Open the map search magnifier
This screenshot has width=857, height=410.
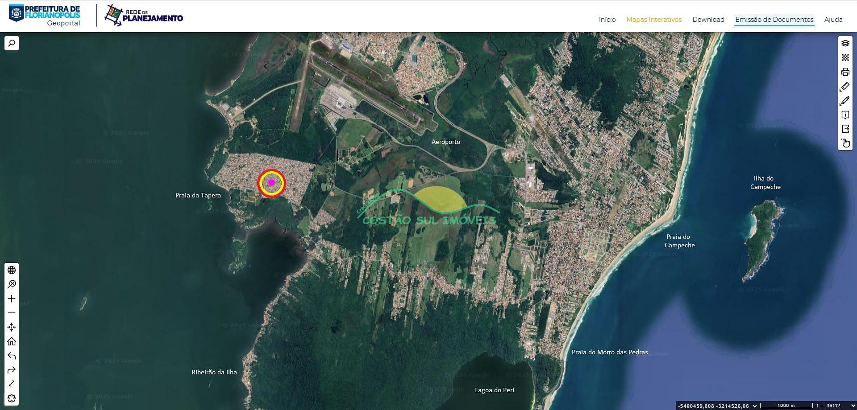click(x=12, y=43)
